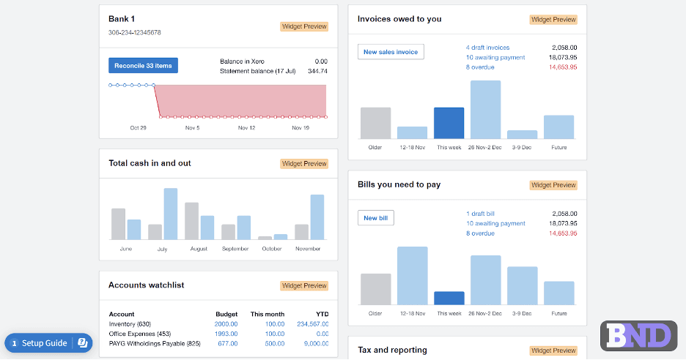The width and height of the screenshot is (686, 360).
Task: Select Widget Preview badge on Invoices owed to you
Action: [x=553, y=20]
